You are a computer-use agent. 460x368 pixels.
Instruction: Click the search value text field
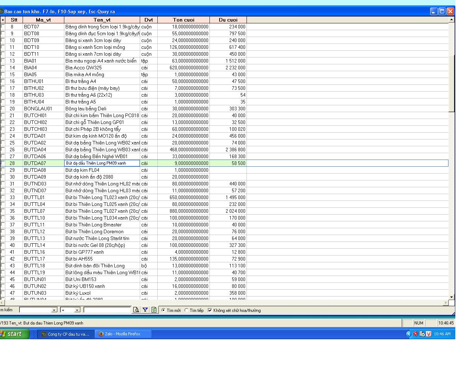107,310
